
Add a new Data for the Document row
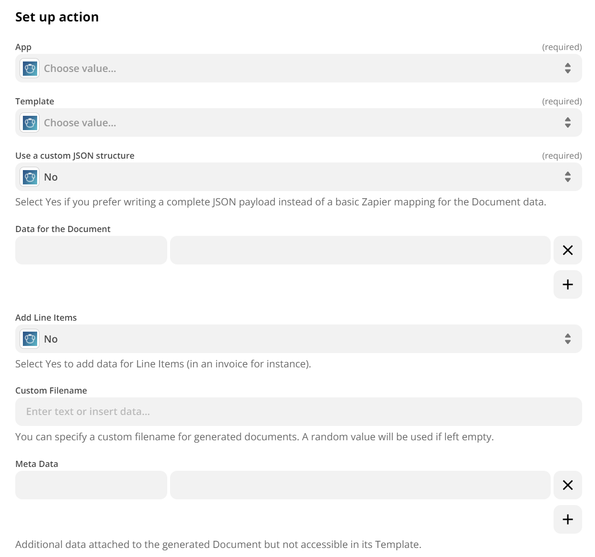pyautogui.click(x=567, y=284)
